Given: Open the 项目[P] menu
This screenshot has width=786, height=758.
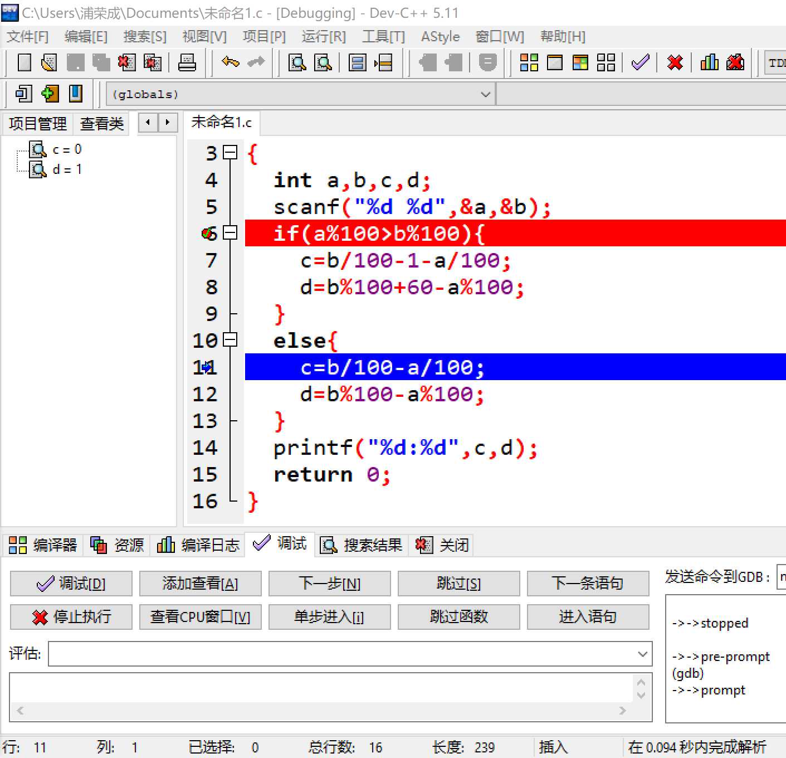Looking at the screenshot, I should pos(264,37).
